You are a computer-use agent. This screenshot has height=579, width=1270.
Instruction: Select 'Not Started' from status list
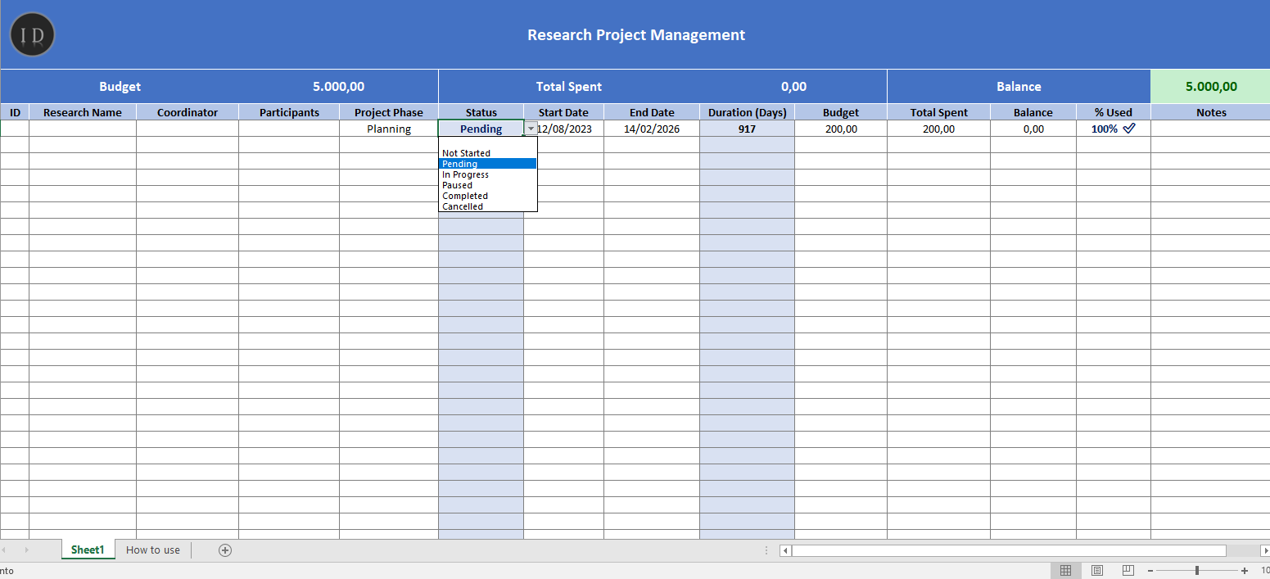coord(488,153)
